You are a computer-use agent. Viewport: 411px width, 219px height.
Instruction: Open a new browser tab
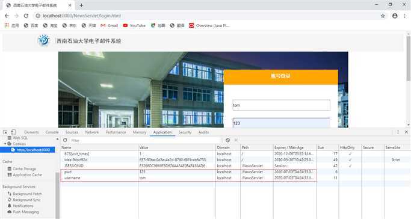pos(81,5)
